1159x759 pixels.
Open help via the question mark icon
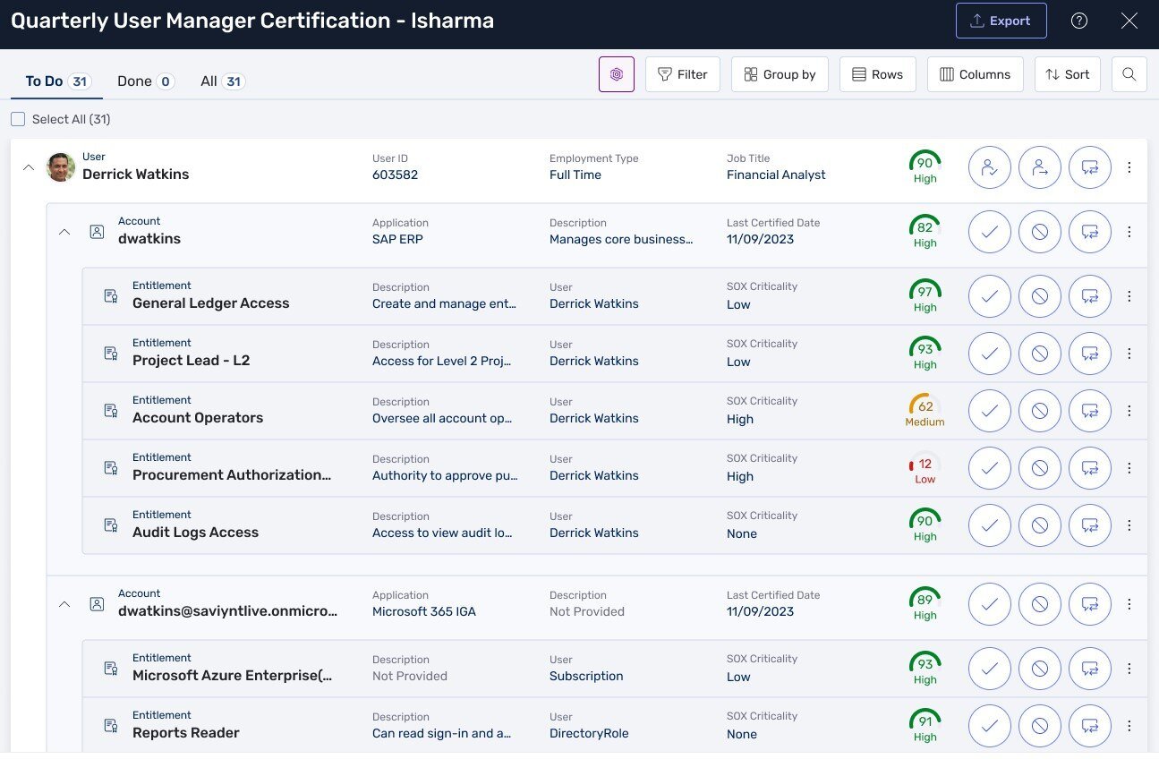[1079, 21]
